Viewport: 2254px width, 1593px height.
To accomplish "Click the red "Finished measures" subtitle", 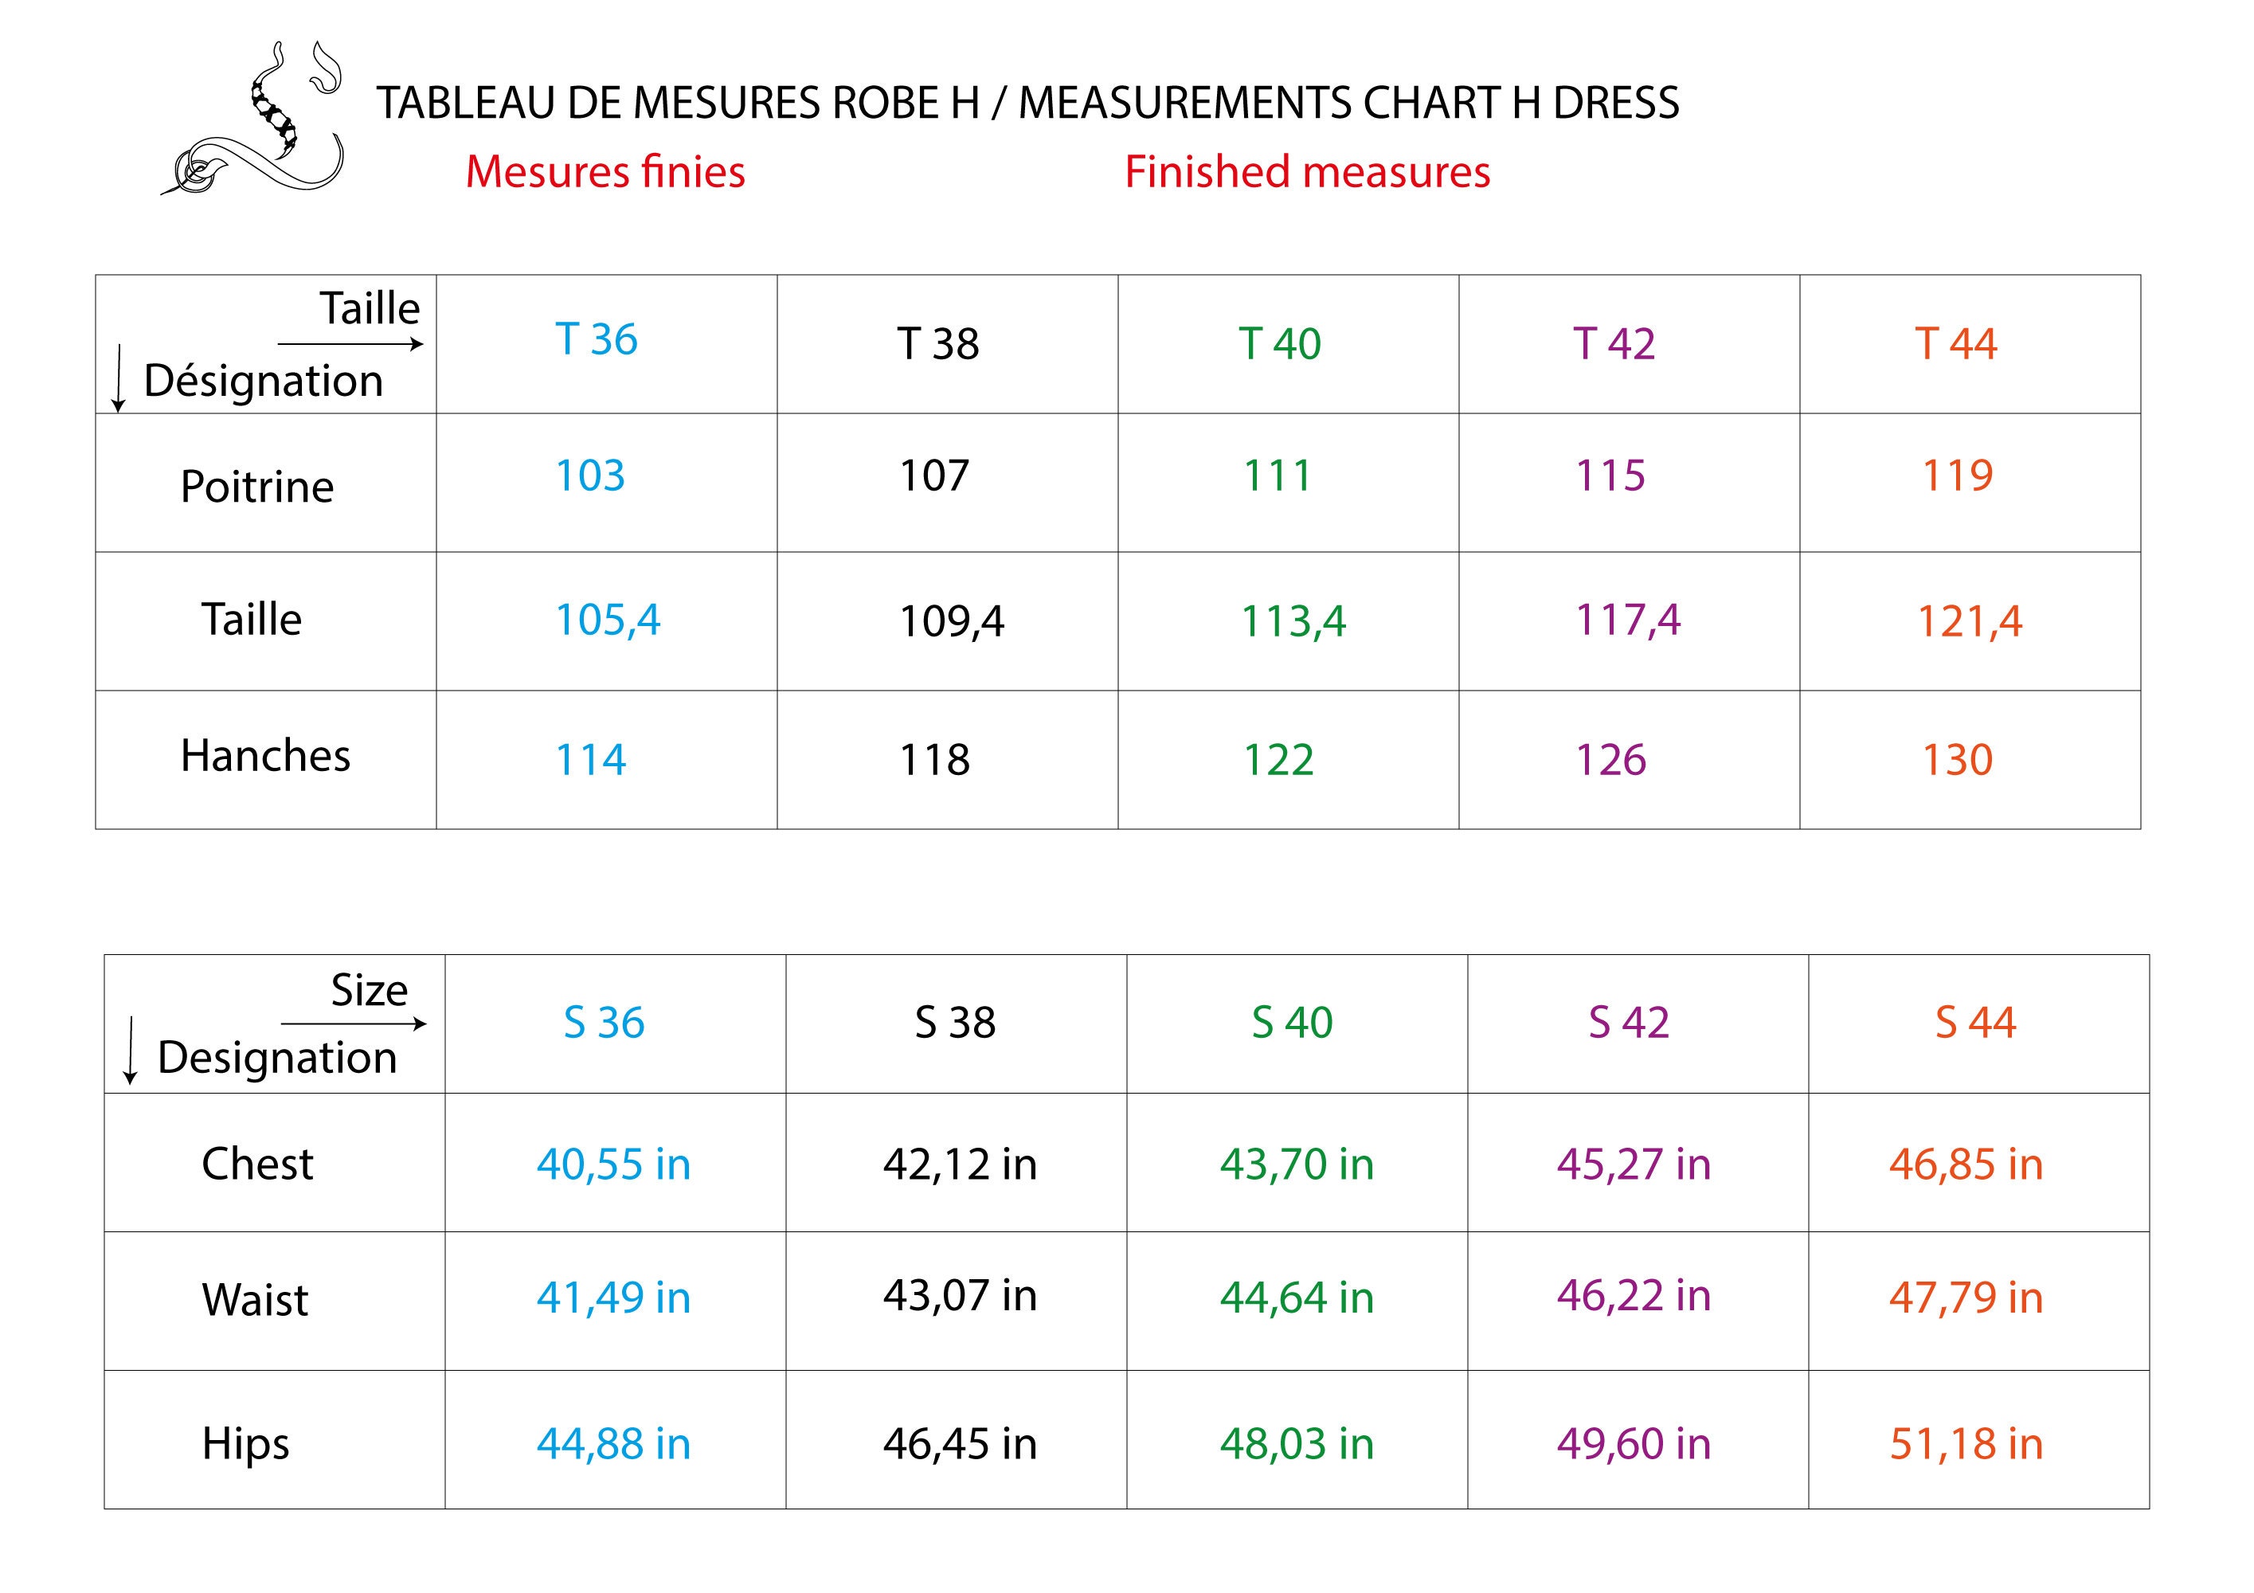I will pos(1307,173).
